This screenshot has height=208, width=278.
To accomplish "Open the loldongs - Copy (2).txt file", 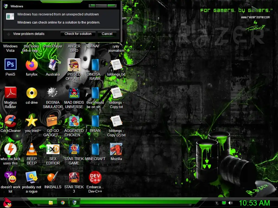I will click(x=116, y=121).
